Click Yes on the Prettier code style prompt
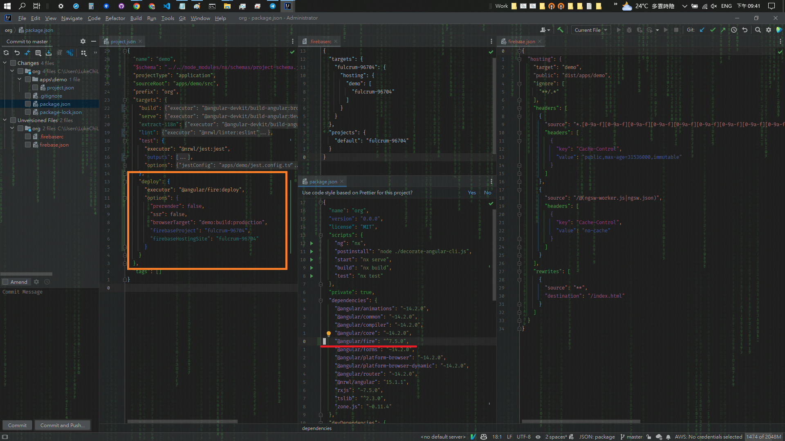 point(472,192)
